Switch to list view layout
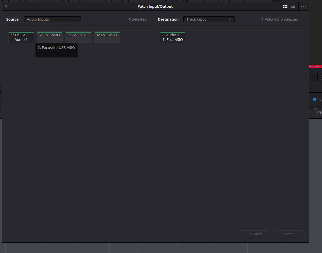The width and height of the screenshot is (322, 253). 293,6
